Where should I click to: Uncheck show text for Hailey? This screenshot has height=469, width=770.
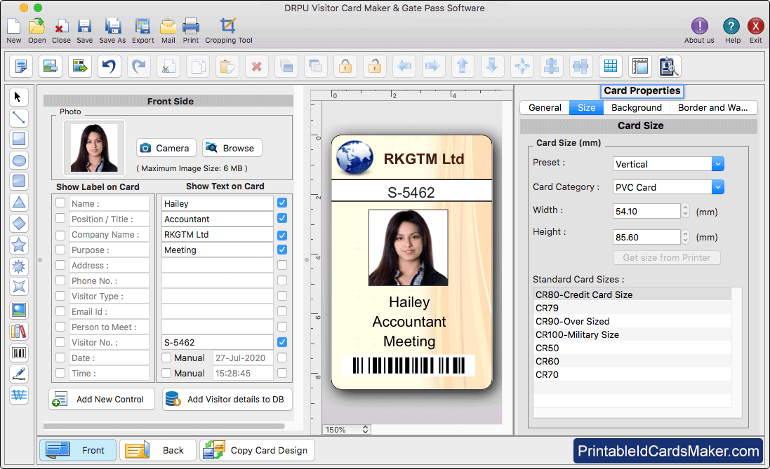[282, 203]
